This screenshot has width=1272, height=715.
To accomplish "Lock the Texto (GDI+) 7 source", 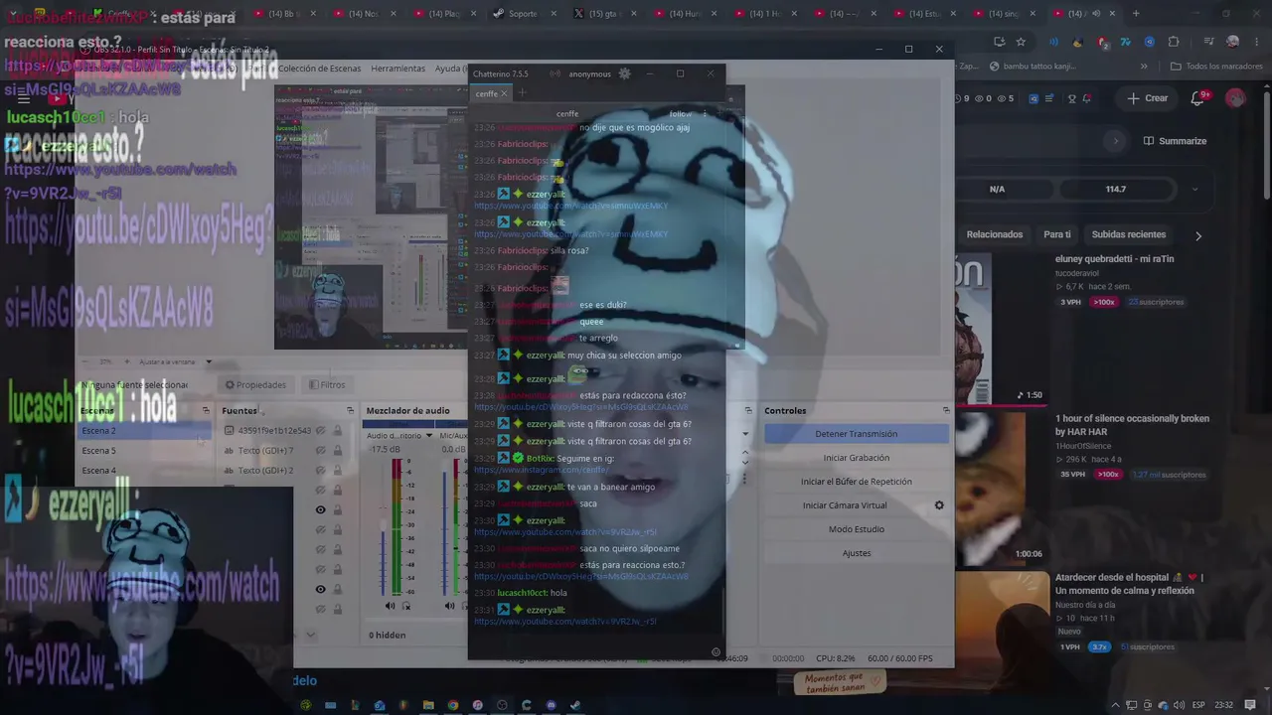I will click(x=338, y=451).
